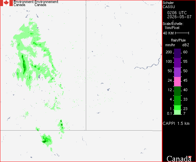This screenshot has width=196, height=162.
Task: Click the Canada wordmark logo
Action: (x=179, y=159)
